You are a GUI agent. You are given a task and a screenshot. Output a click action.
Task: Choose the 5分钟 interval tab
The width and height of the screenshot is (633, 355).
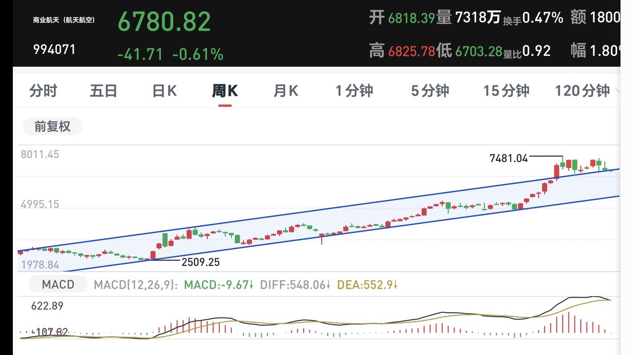(430, 91)
